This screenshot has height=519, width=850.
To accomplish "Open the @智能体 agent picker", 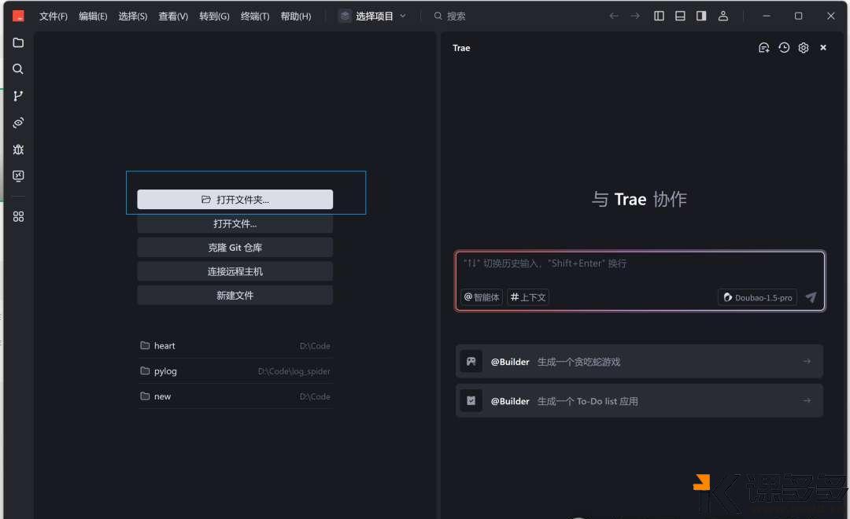I will (481, 297).
